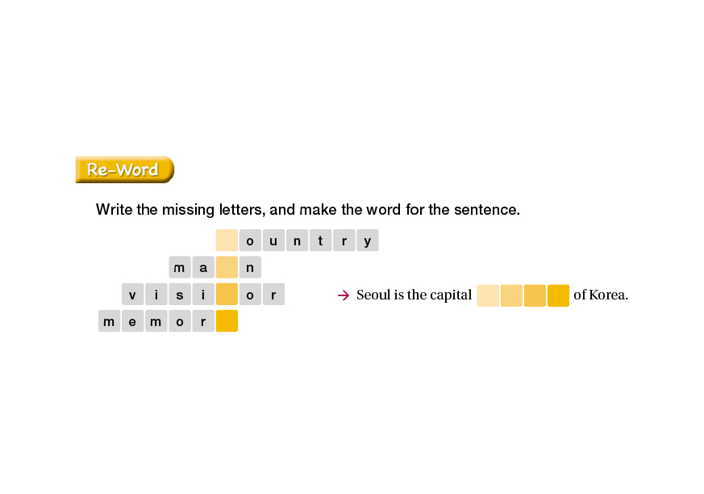Click the 'v' tile starting 'visi_or'
The image size is (704, 494).
tap(132, 295)
